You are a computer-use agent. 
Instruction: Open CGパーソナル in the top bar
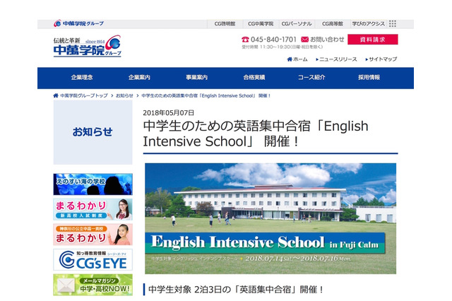click(x=297, y=23)
